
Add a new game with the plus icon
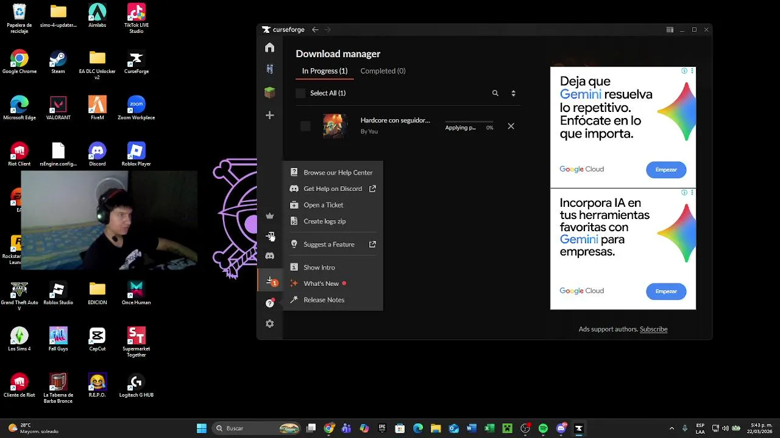tap(270, 115)
